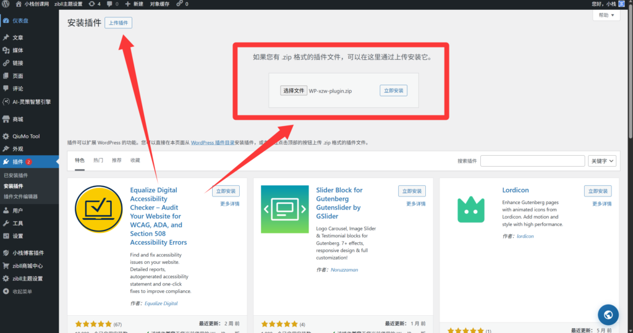The image size is (633, 333).
Task: Click the QiuMo Tool gear icon
Action: click(6, 137)
